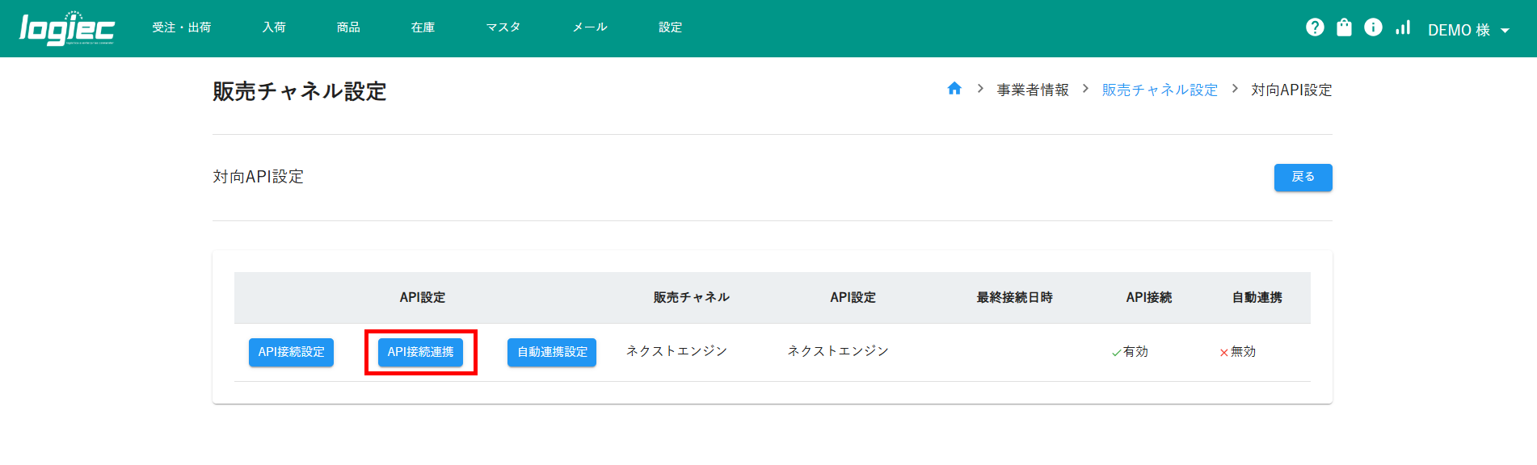Image resolution: width=1537 pixels, height=465 pixels.
Task: Open the 設定 menu
Action: [670, 27]
